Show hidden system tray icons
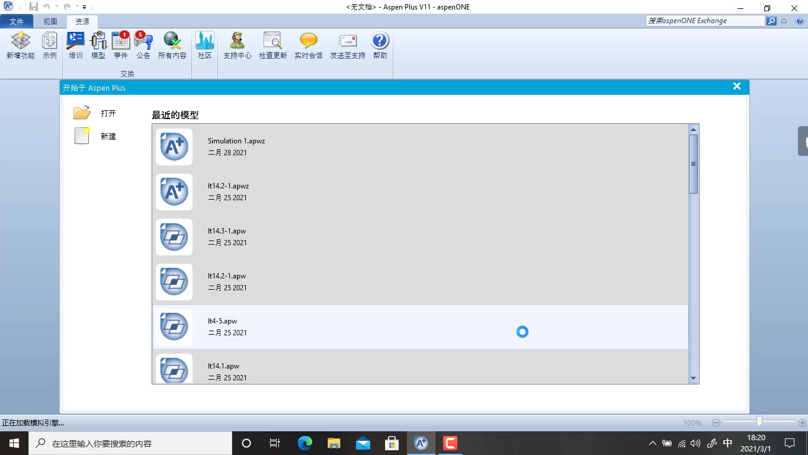 click(x=653, y=443)
